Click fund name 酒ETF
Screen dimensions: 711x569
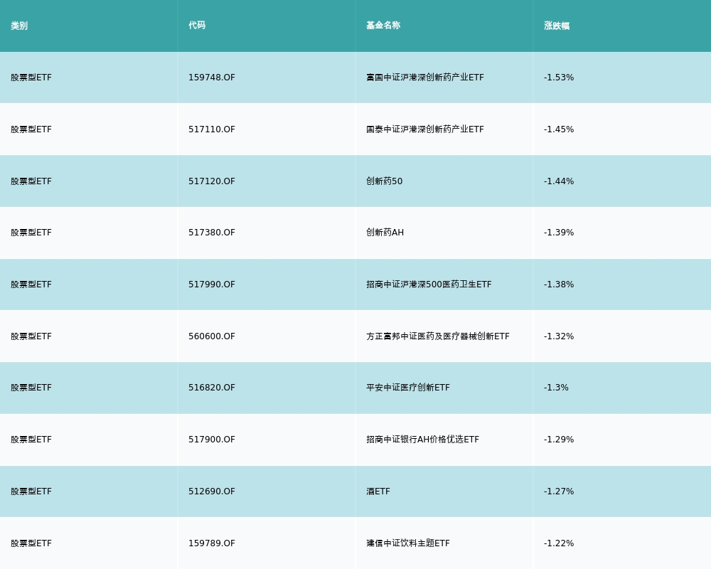pyautogui.click(x=378, y=491)
